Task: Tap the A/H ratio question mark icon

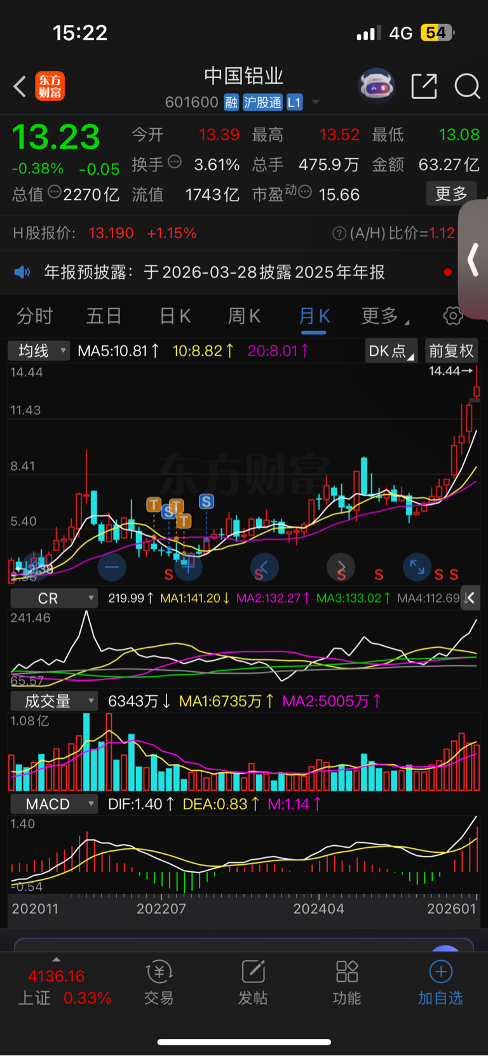Action: tap(339, 234)
